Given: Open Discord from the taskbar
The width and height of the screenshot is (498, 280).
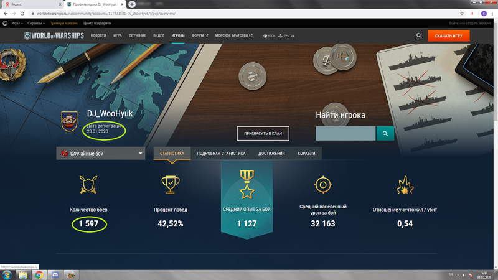Looking at the screenshot, I should point(55,275).
